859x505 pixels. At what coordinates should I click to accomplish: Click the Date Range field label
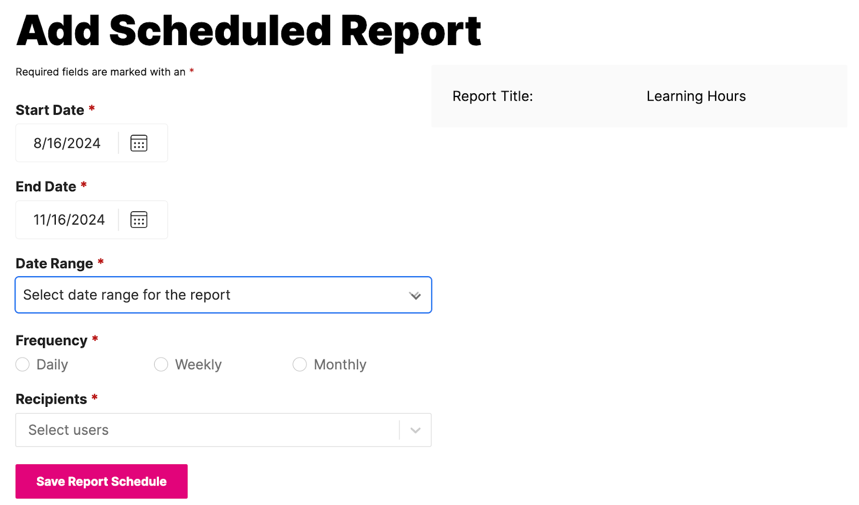(54, 264)
